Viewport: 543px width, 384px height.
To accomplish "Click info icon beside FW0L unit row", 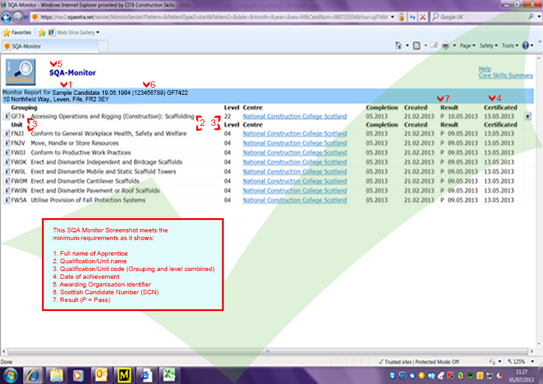I will tap(6, 172).
